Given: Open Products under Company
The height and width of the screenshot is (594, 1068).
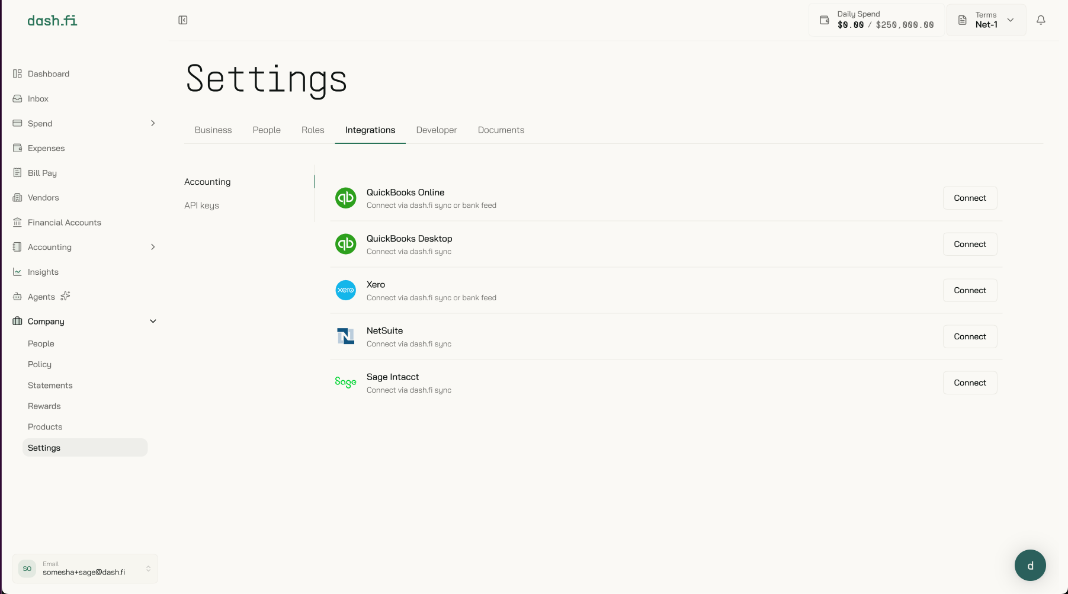Looking at the screenshot, I should (45, 426).
